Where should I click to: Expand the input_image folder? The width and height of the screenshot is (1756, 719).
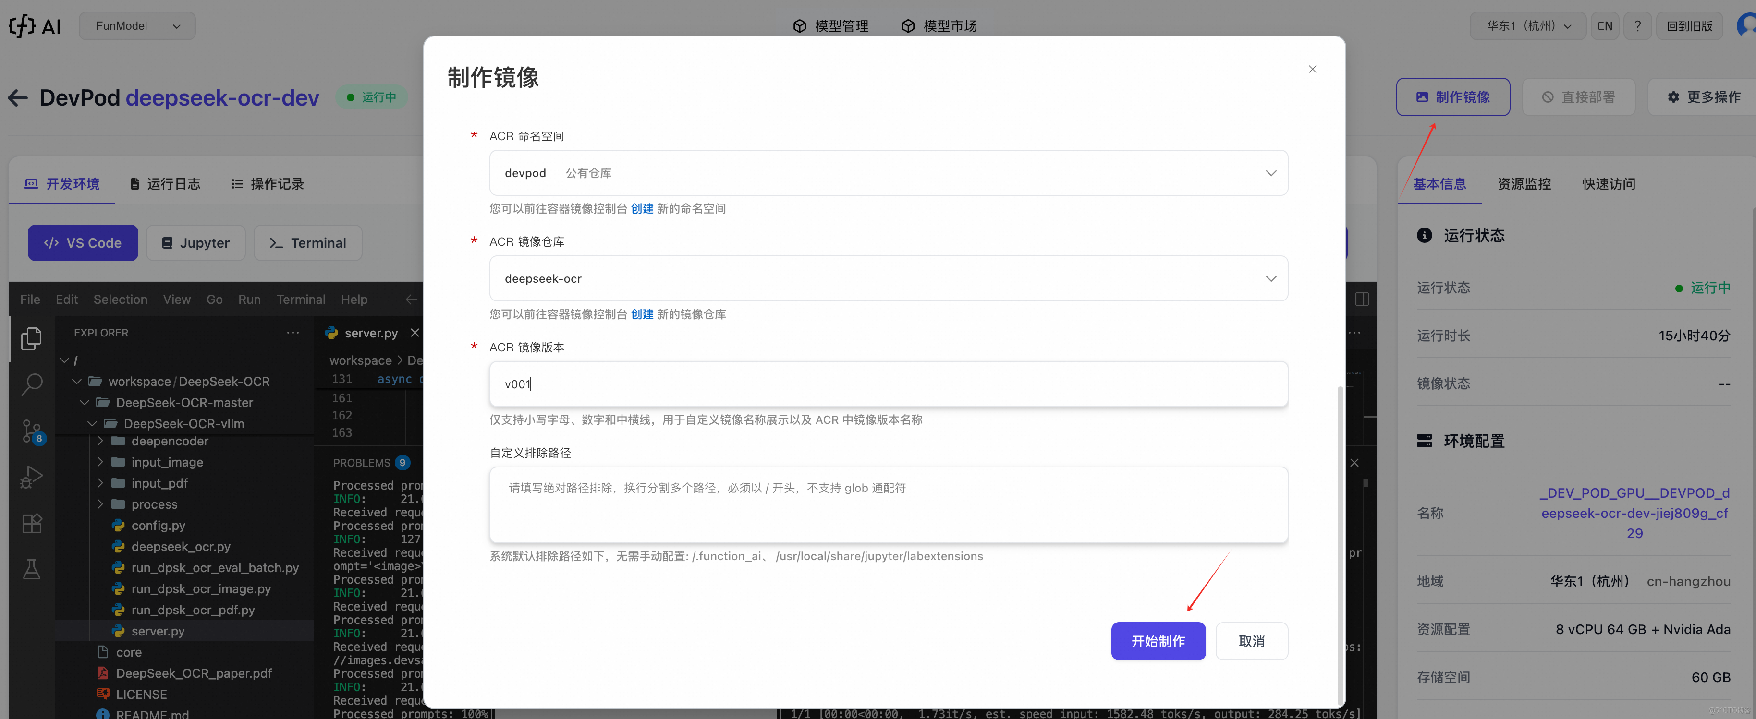pos(166,462)
